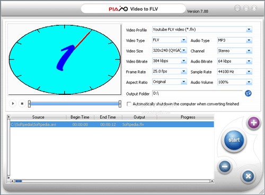Open the Video Profile dropdown
The height and width of the screenshot is (195, 265).
[x=249, y=30]
